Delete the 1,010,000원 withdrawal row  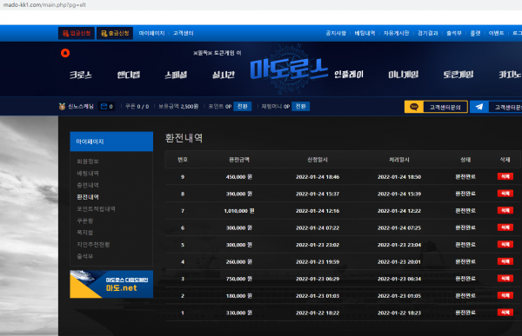click(505, 210)
